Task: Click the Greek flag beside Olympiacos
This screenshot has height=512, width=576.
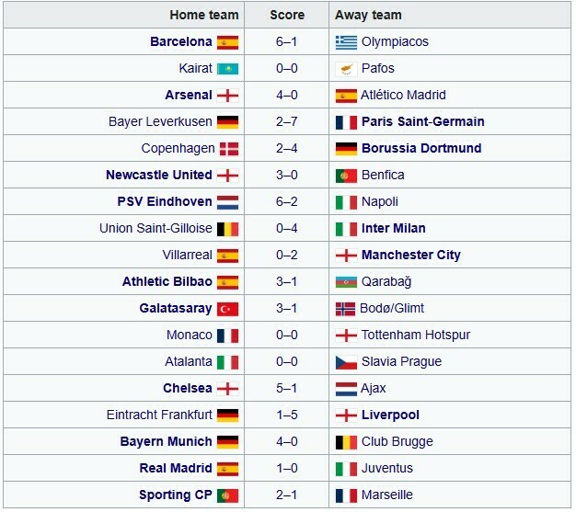Action: pos(346,42)
